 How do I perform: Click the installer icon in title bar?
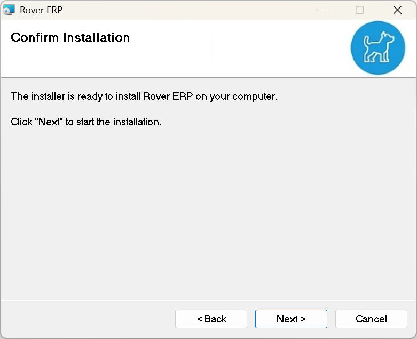click(x=9, y=10)
